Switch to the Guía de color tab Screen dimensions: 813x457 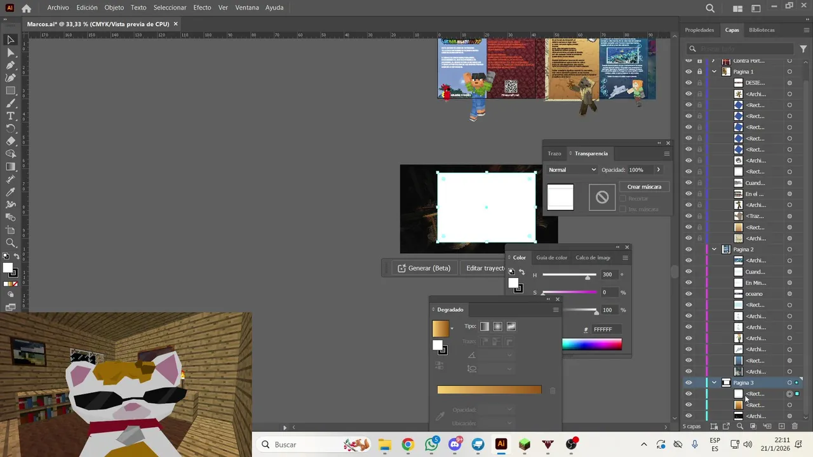click(x=552, y=258)
